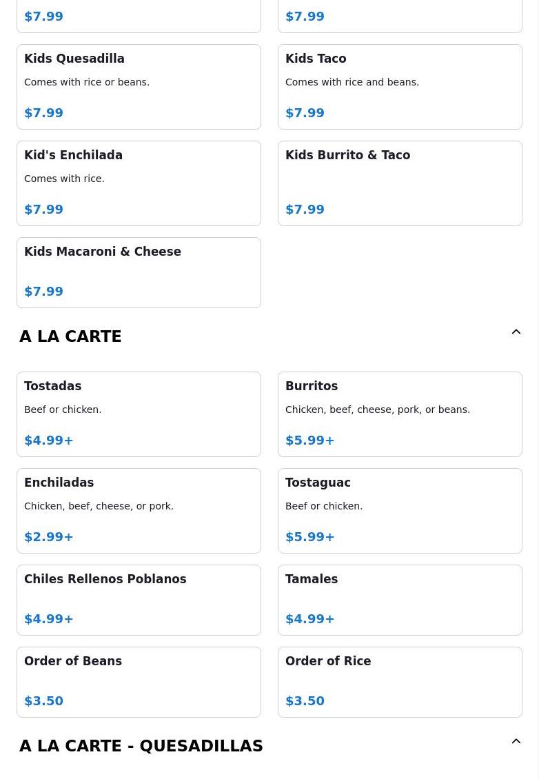
Task: Add Order of Beans item
Action: (x=139, y=682)
